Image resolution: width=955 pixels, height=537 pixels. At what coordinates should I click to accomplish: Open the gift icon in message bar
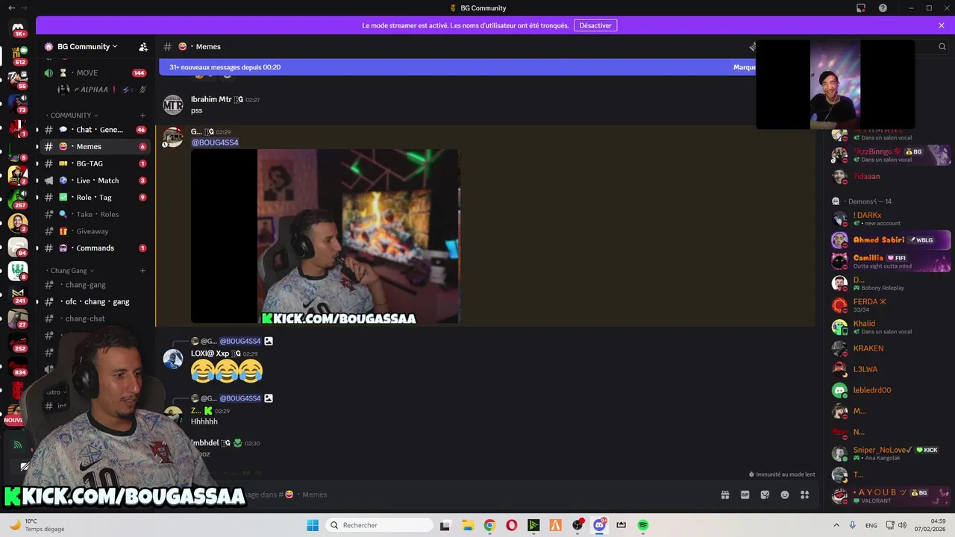coord(724,494)
